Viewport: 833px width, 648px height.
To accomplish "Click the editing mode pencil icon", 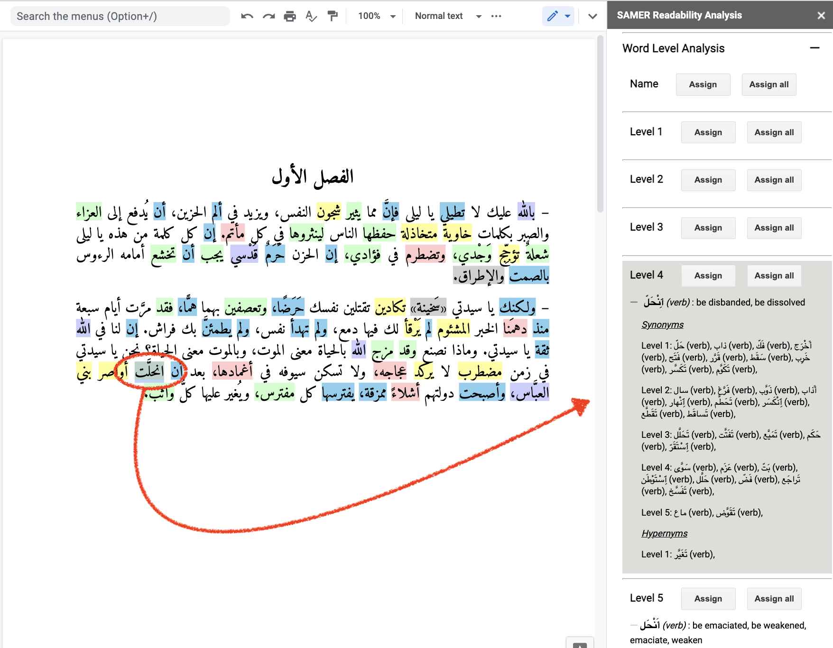I will pos(552,16).
